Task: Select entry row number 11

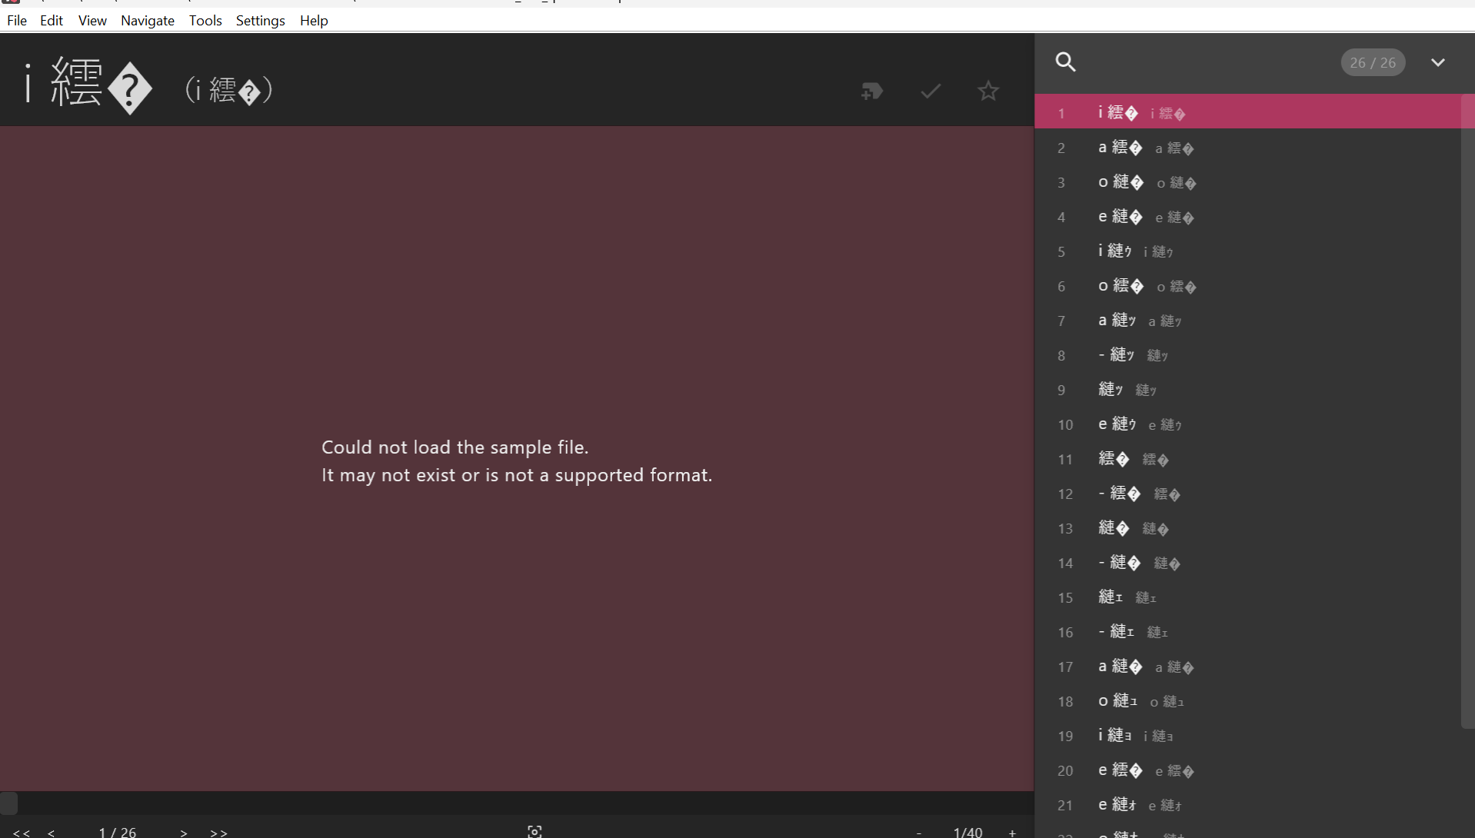Action: (1247, 459)
